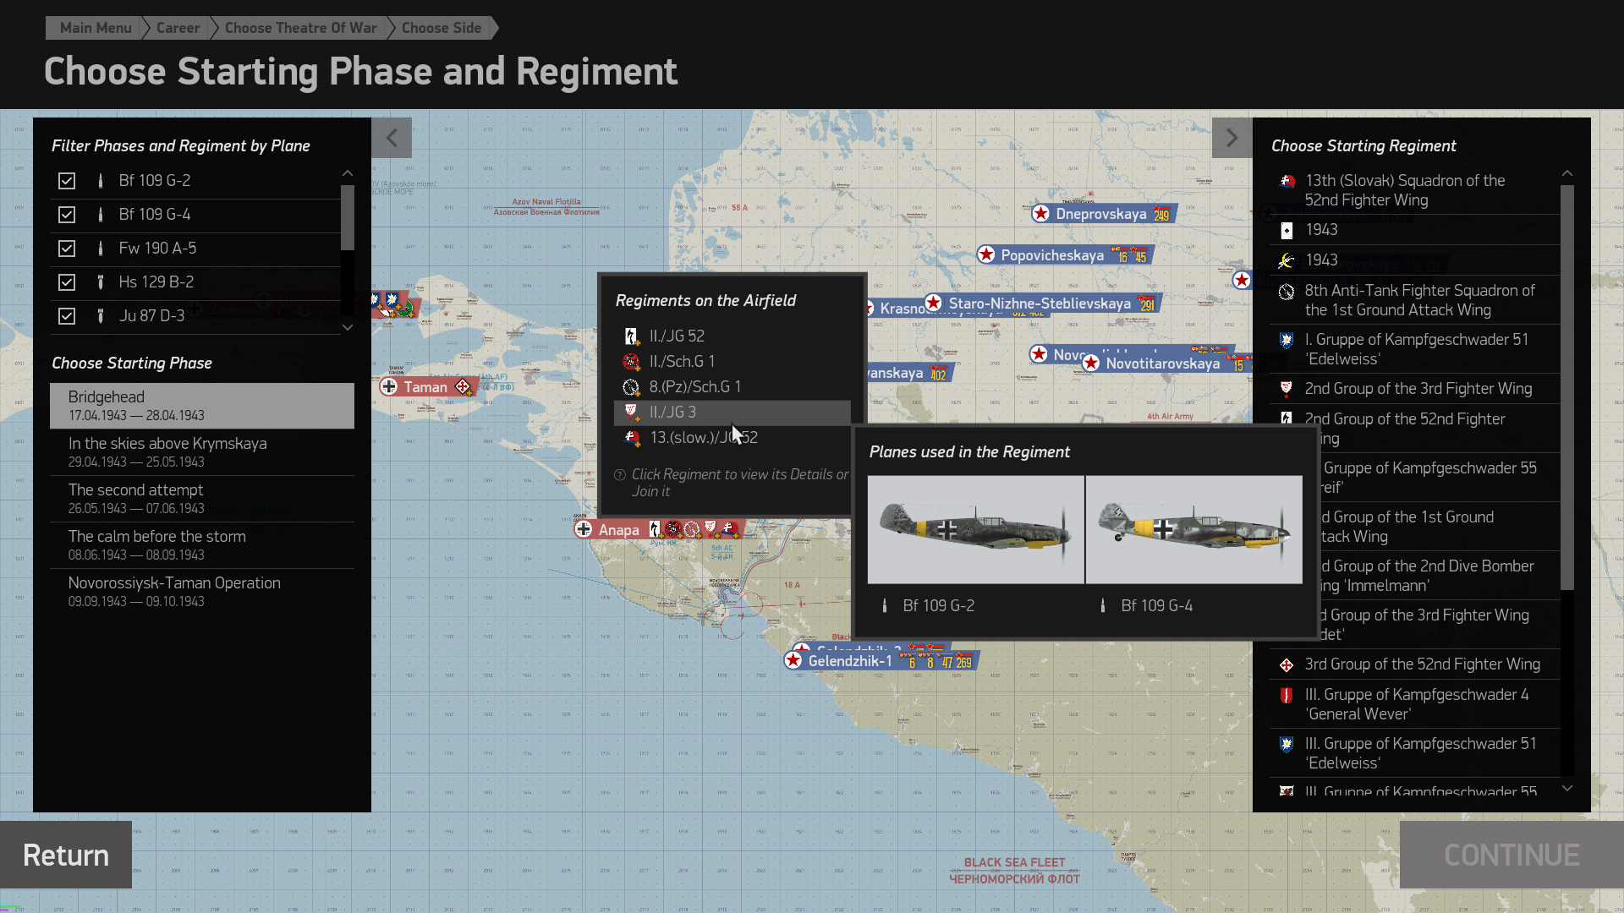This screenshot has height=913, width=1624.
Task: Click the Bf 109 G-4 plane thumbnail
Action: (x=1193, y=530)
